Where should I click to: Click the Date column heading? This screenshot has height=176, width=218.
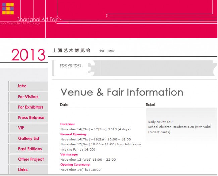click(64, 105)
